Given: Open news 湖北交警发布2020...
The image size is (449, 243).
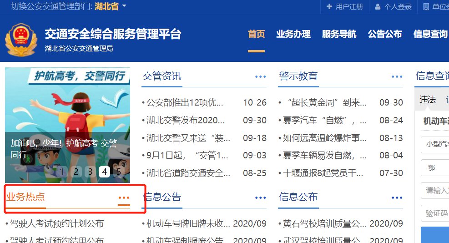Looking at the screenshot, I should click(186, 120).
